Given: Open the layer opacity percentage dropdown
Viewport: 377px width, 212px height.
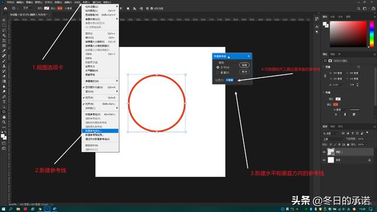Looking at the screenshot, I should click(361, 139).
